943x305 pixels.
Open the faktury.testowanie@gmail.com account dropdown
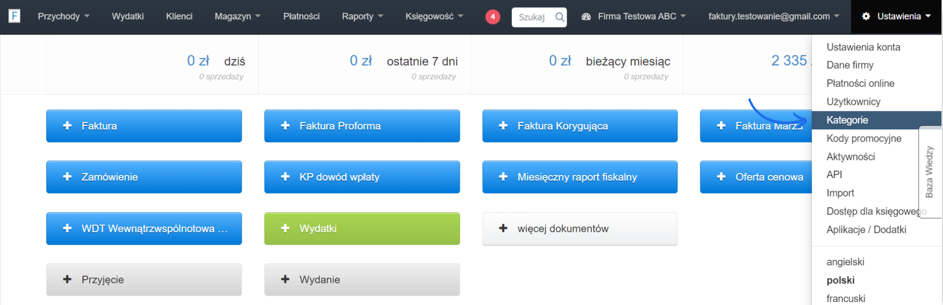[774, 16]
